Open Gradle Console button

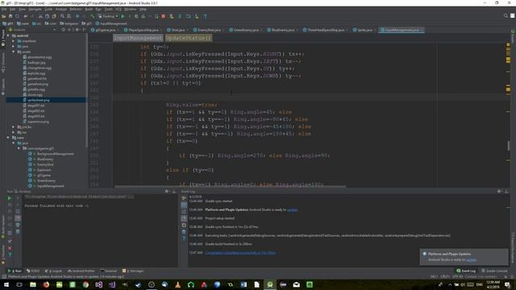[494, 271]
